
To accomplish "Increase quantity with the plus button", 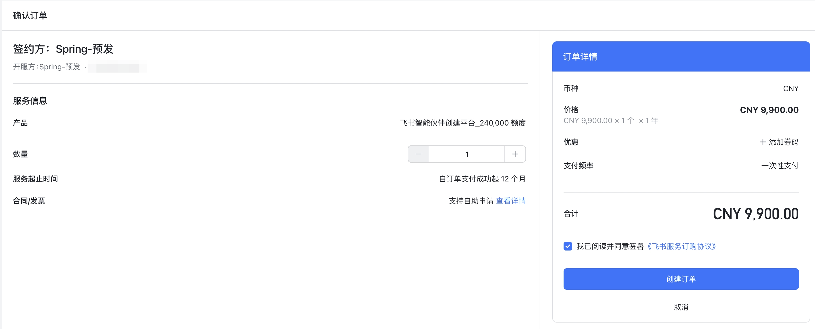I will pos(515,154).
